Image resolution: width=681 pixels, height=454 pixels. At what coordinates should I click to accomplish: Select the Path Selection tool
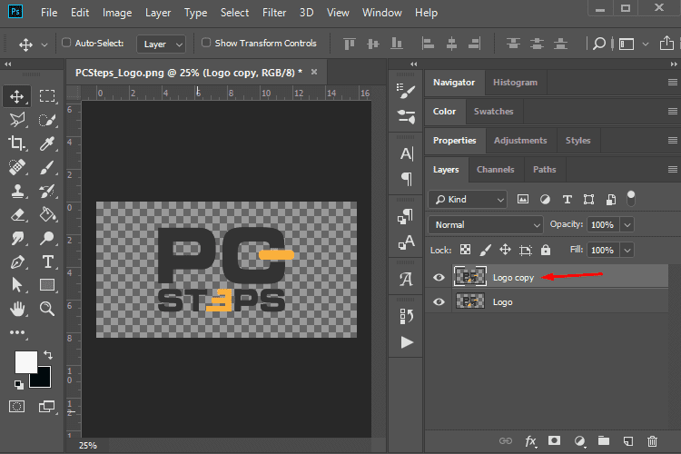coord(16,285)
